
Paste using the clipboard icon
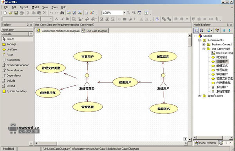39,13
